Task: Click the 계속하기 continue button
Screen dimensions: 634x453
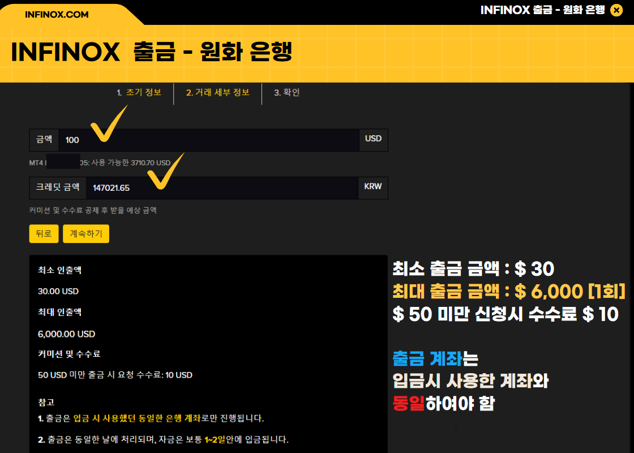Action: click(x=86, y=234)
